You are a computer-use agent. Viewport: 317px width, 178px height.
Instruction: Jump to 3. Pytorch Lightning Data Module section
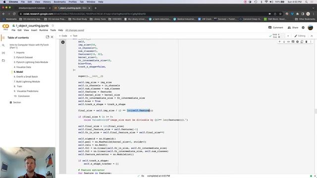pos(31,62)
